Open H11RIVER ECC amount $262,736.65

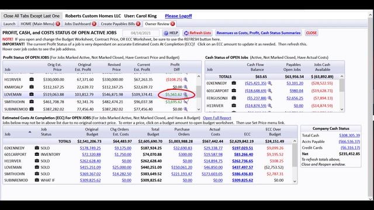[243, 161]
